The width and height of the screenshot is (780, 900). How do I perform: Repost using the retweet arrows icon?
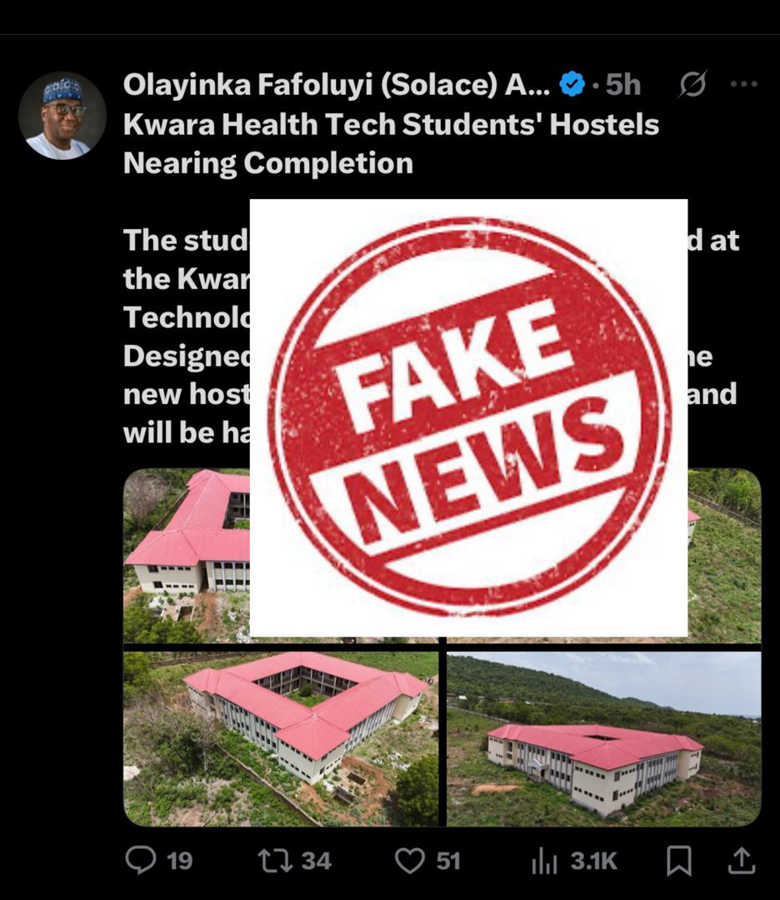pyautogui.click(x=276, y=861)
